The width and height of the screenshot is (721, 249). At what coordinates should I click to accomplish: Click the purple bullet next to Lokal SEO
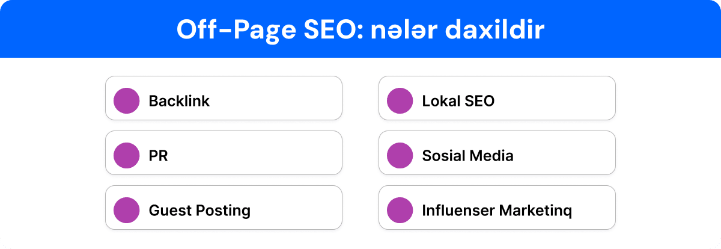pyautogui.click(x=400, y=101)
